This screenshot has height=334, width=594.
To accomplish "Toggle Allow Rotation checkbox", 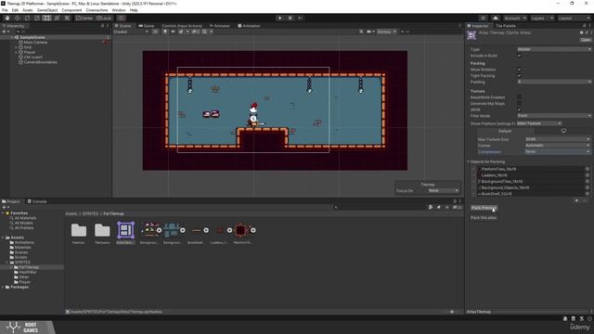I will 520,70.
